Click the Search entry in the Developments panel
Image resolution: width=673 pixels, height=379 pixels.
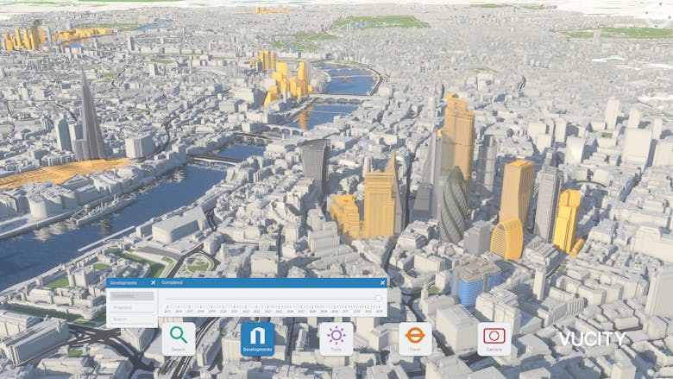click(x=131, y=319)
